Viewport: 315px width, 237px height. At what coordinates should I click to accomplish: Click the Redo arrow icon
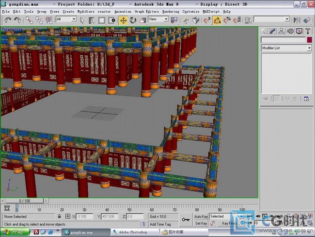coord(17,20)
